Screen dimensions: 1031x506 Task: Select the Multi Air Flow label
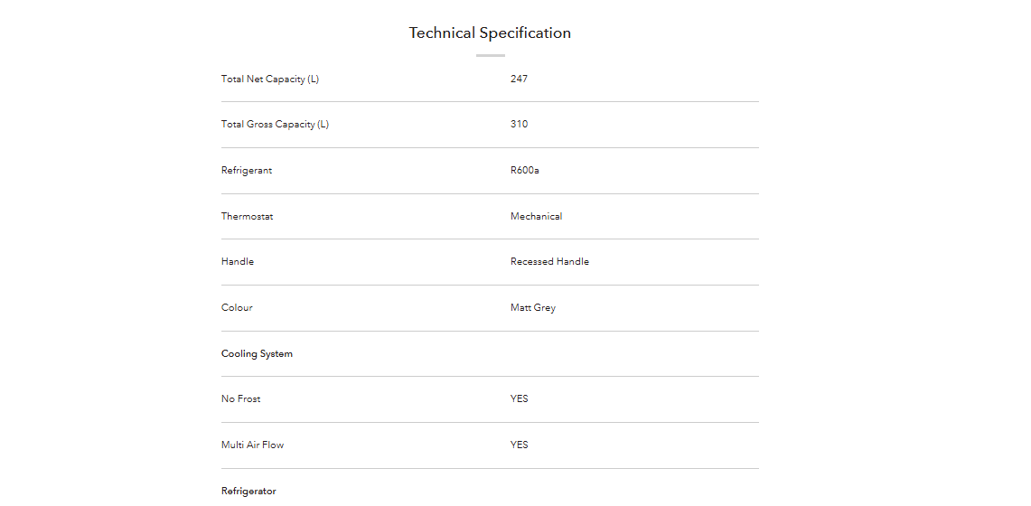coord(252,445)
